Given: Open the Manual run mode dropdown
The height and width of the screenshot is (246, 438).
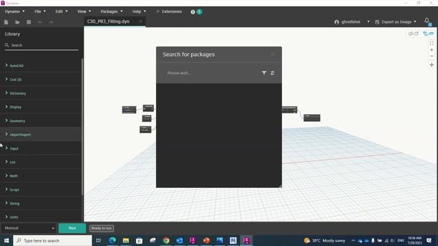Looking at the screenshot, I should (x=29, y=228).
